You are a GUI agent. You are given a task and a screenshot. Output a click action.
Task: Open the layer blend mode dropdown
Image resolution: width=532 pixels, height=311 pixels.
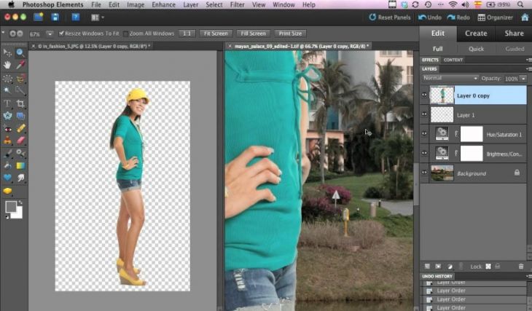coord(450,78)
